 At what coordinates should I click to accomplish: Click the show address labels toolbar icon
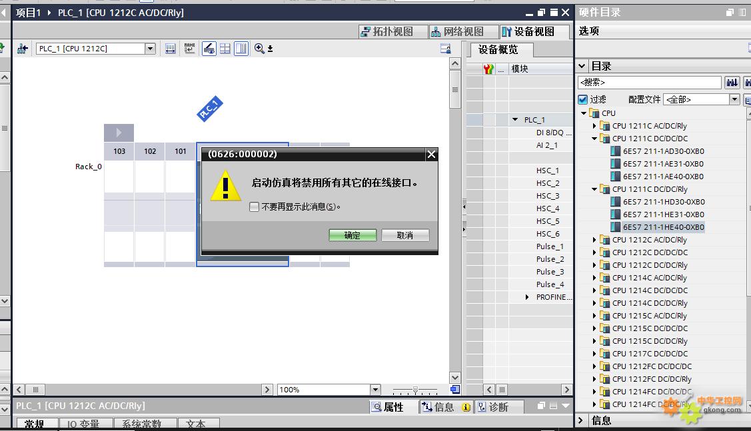coord(170,49)
